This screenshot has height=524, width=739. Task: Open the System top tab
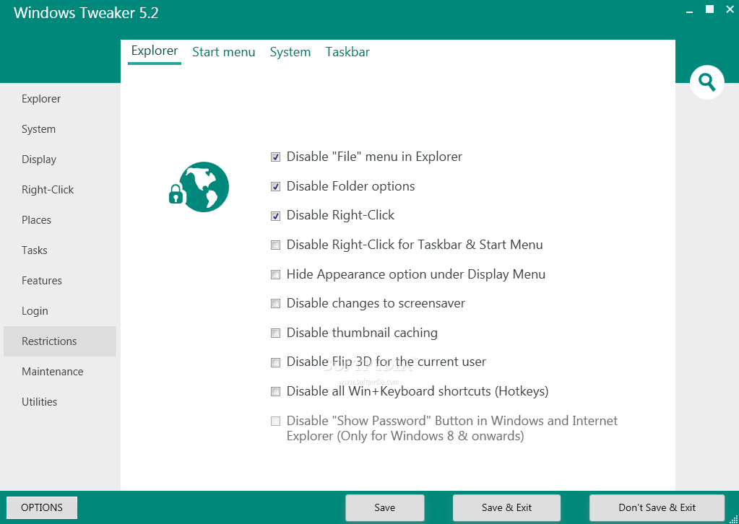tap(290, 52)
